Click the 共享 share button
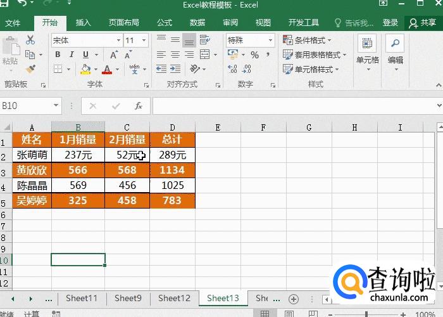This screenshot has width=443, height=317. tap(423, 23)
